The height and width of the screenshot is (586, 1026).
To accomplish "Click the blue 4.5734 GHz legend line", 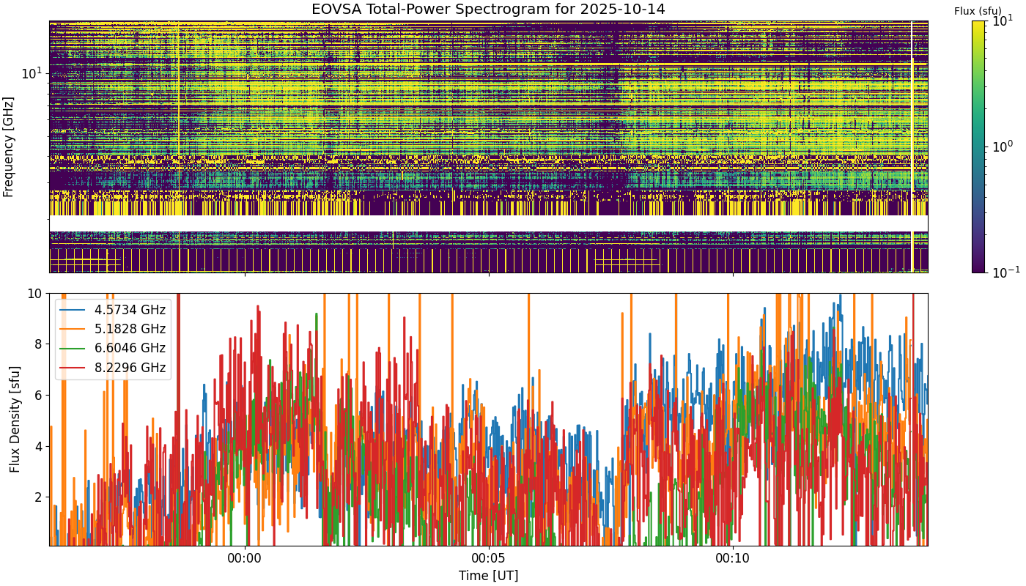I will [75, 310].
